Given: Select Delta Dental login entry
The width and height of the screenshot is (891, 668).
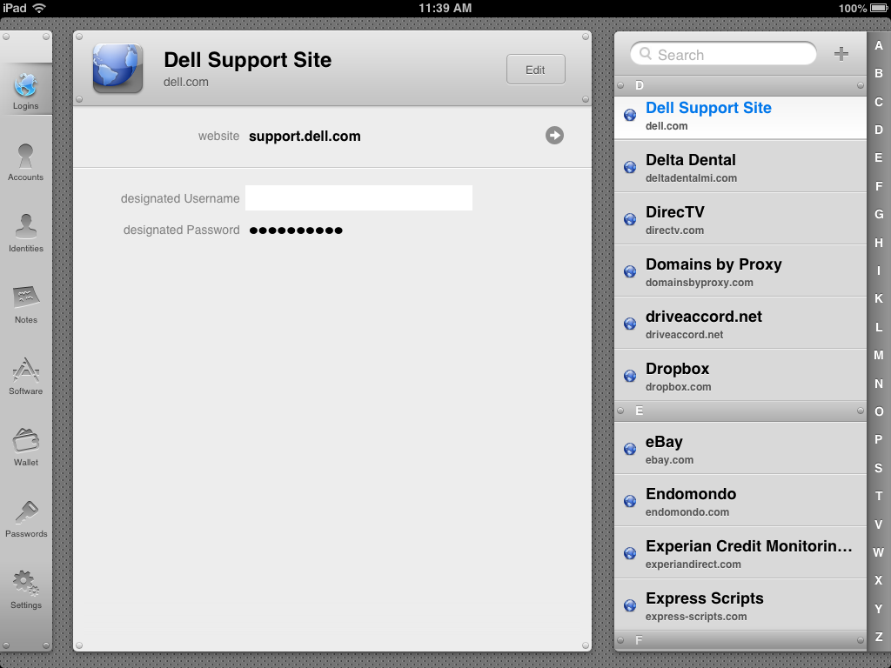Looking at the screenshot, I should coord(740,167).
